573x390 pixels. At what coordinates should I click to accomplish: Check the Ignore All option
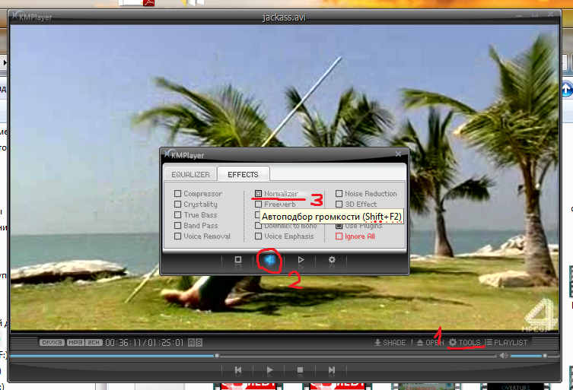tap(339, 236)
